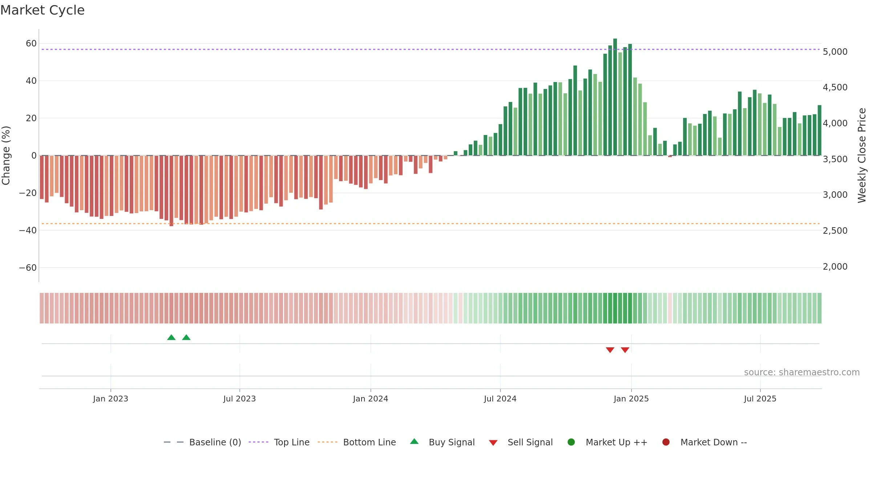Click the 2,000 price tick label
Viewport: 872px width, 490px height.
[x=835, y=267]
